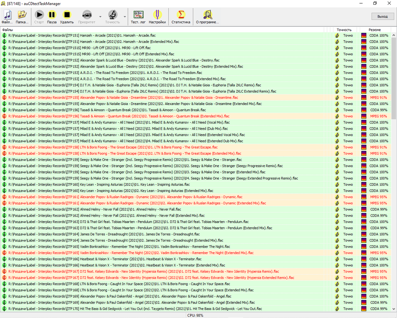The height and width of the screenshot is (318, 397).
Task: Click the Точность column header
Action: [x=344, y=30]
